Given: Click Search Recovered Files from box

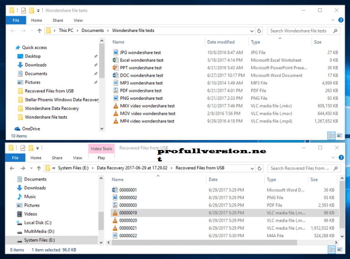Looking at the screenshot, I should pos(304,168).
